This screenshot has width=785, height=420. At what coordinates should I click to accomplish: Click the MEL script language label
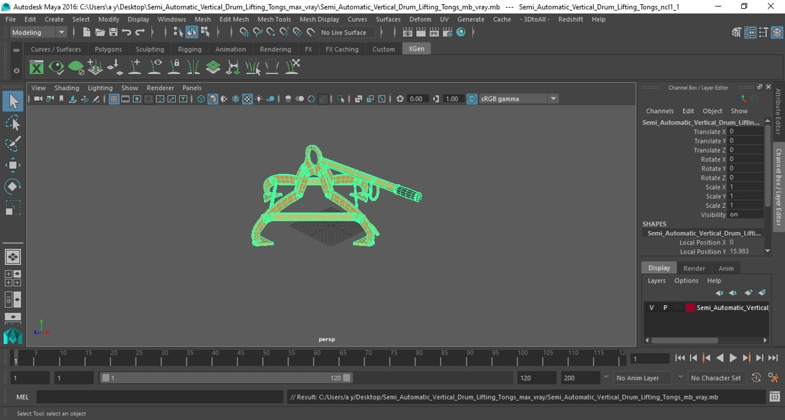tap(22, 397)
